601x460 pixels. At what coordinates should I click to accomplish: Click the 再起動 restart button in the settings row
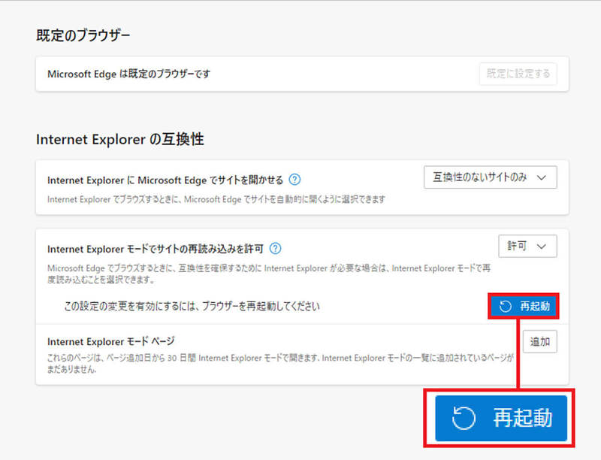(x=524, y=306)
